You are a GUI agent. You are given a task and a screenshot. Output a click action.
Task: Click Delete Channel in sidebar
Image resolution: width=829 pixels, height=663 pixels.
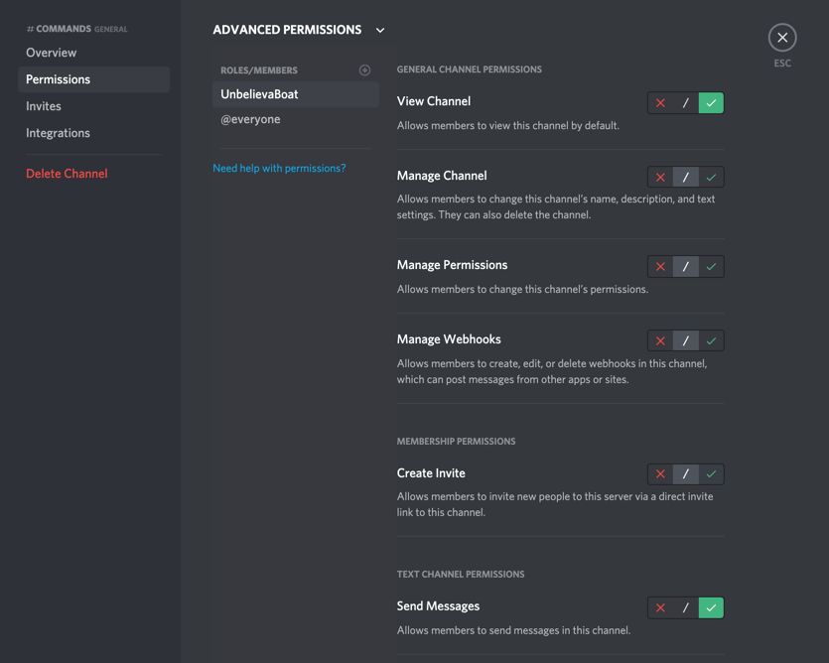pos(67,174)
